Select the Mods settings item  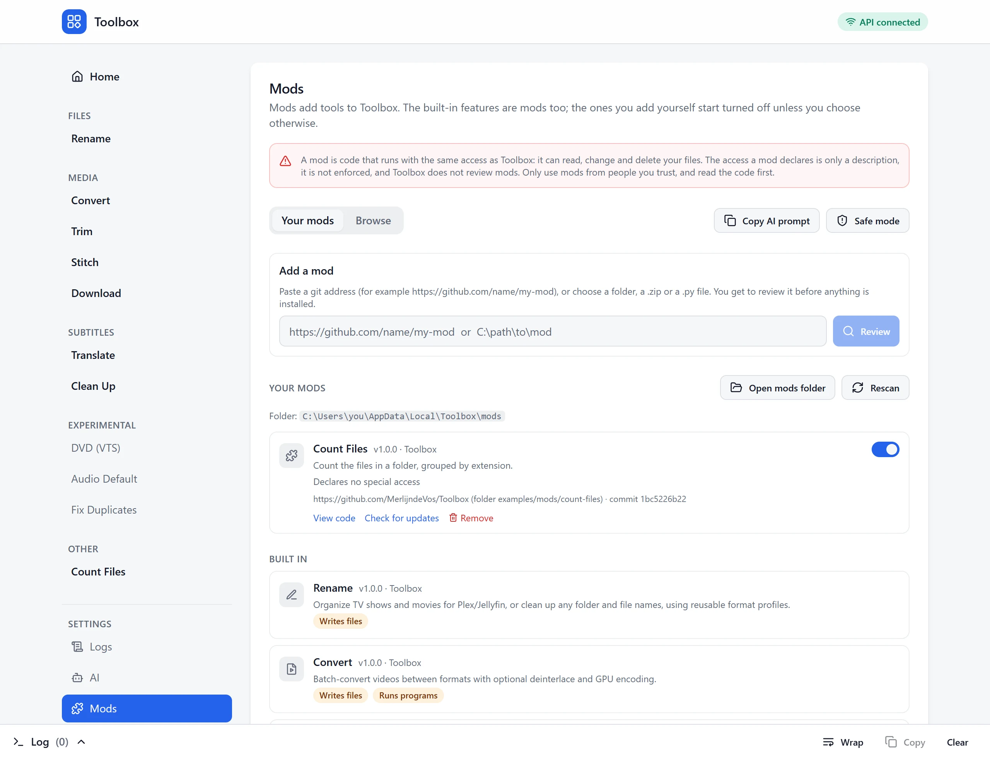(147, 708)
